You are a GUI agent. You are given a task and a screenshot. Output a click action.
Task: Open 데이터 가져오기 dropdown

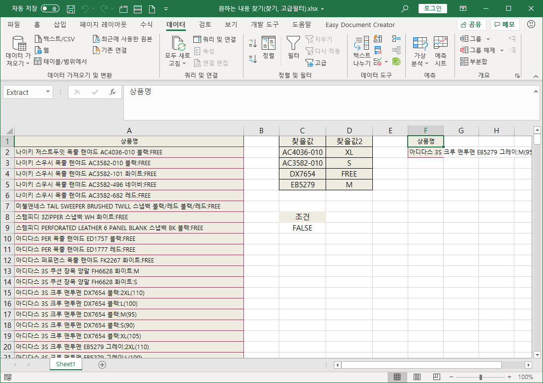point(18,51)
